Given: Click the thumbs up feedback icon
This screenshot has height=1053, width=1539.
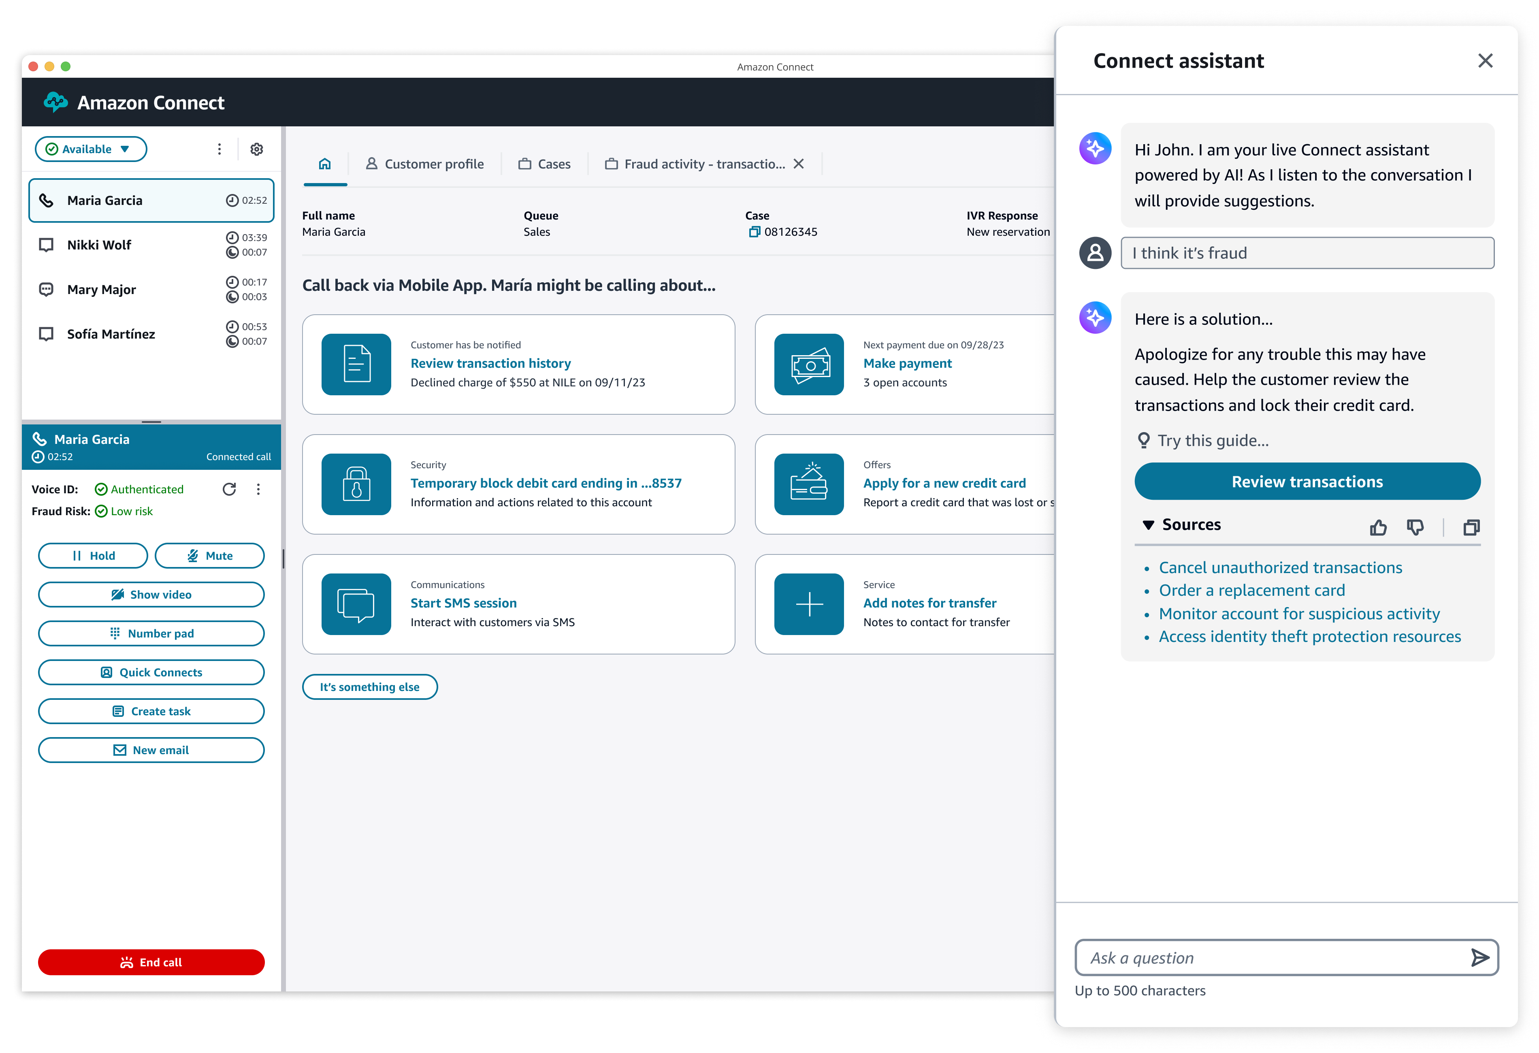Looking at the screenshot, I should (x=1378, y=527).
